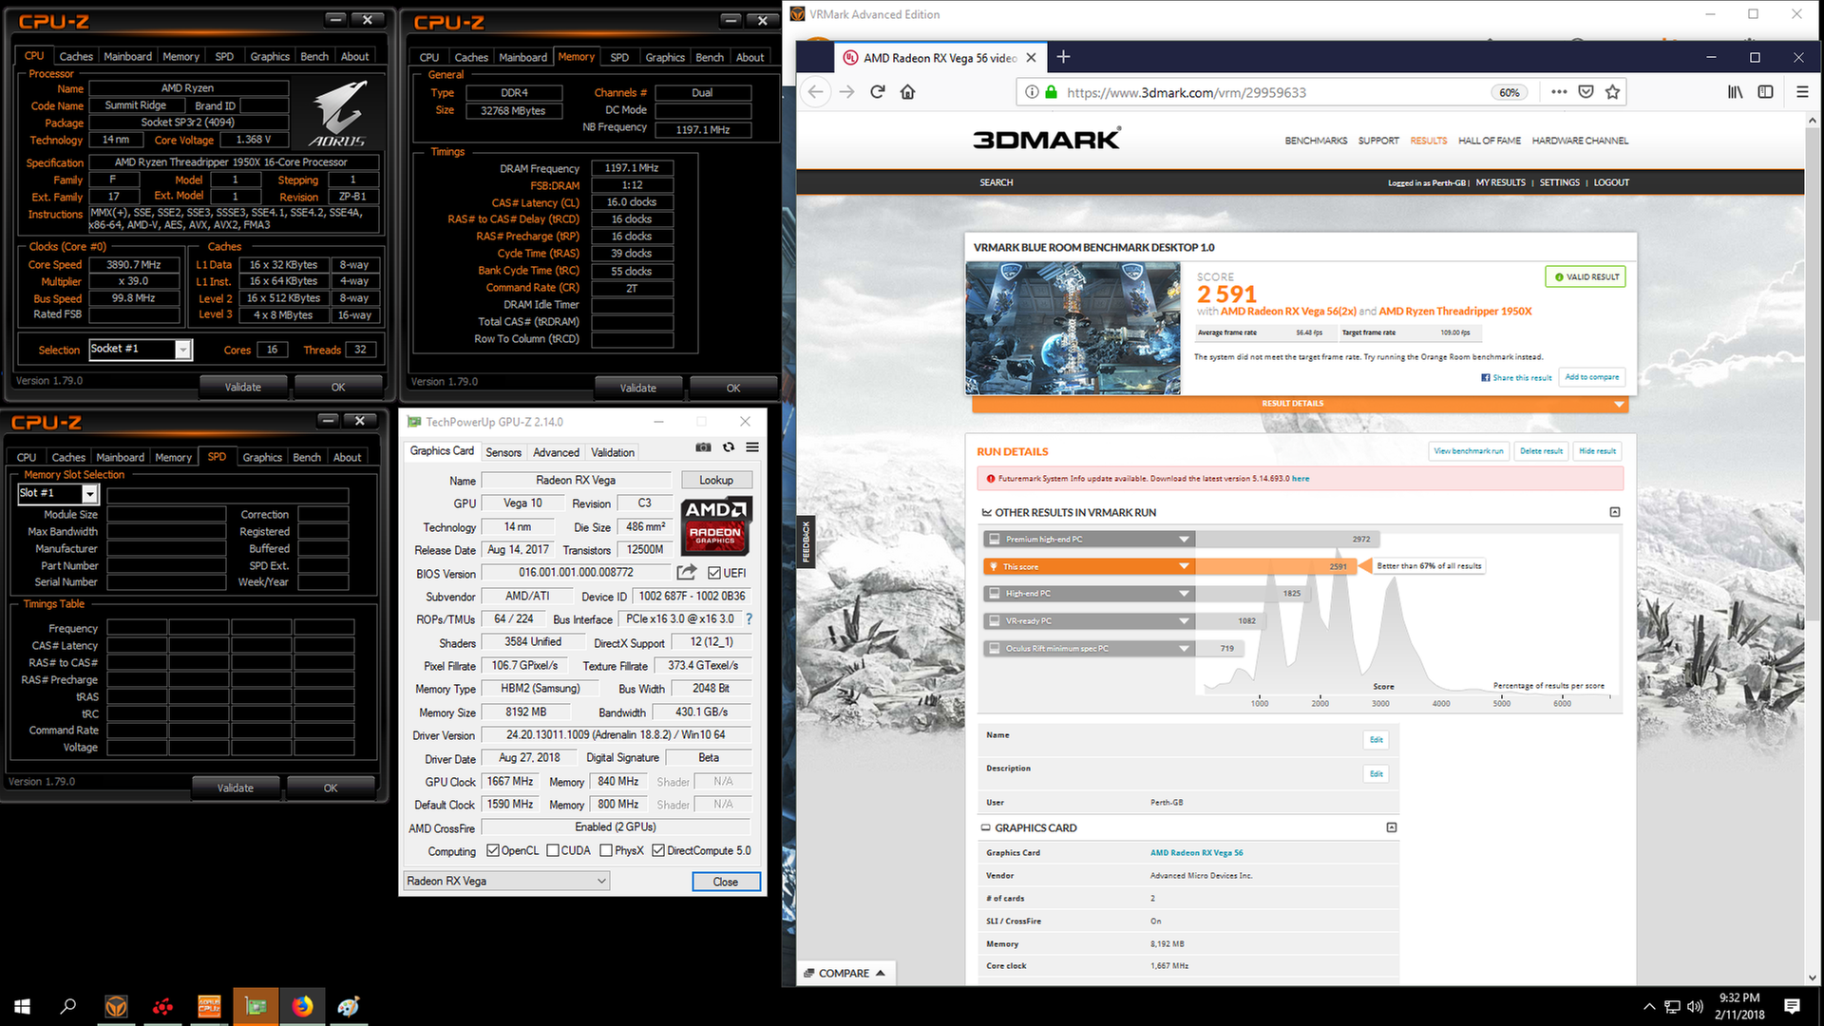This screenshot has height=1026, width=1824.
Task: Click GPU-Z screenshot camera icon
Action: (x=703, y=447)
